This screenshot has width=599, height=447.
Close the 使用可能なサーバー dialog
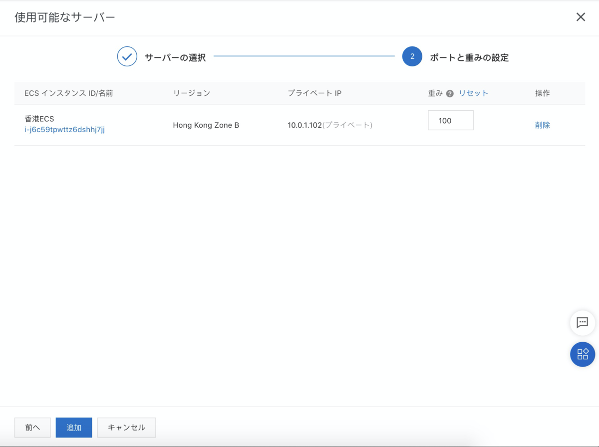click(581, 17)
